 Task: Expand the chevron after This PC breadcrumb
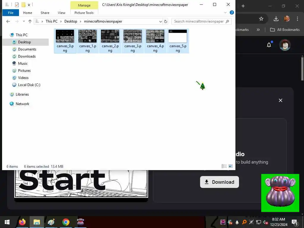[x=61, y=21]
